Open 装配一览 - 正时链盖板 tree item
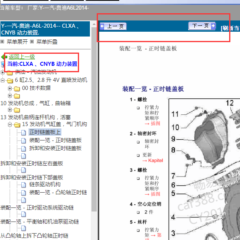The image size is (240, 240). point(55,140)
